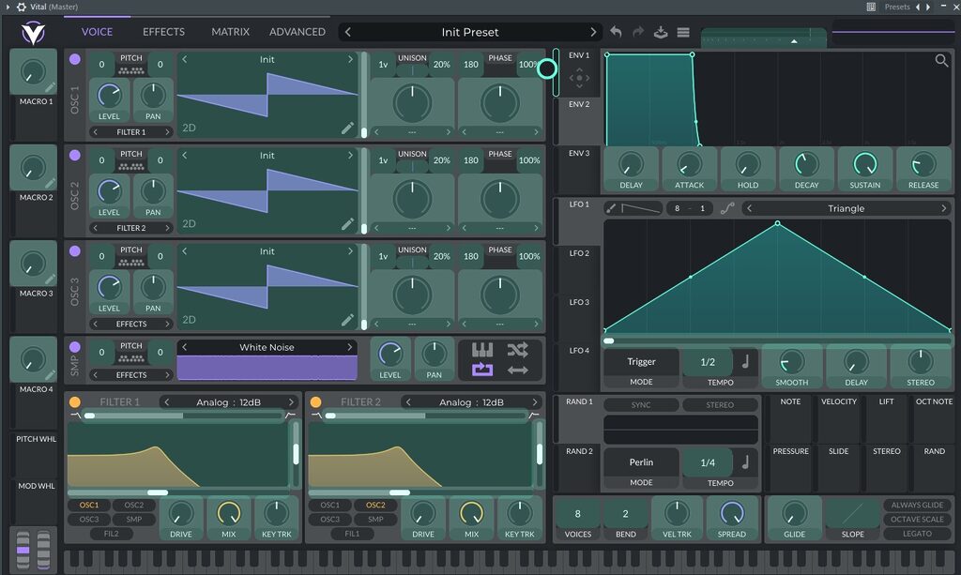Open White Noise sample selector
The width and height of the screenshot is (961, 575).
point(267,347)
